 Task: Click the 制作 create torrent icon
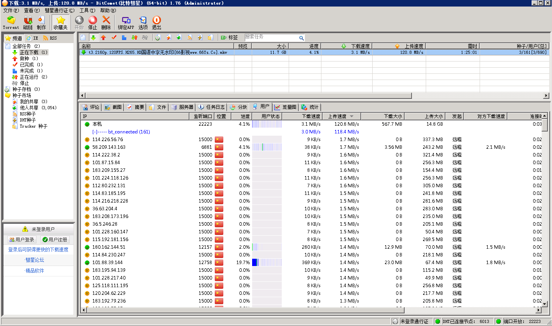[41, 23]
